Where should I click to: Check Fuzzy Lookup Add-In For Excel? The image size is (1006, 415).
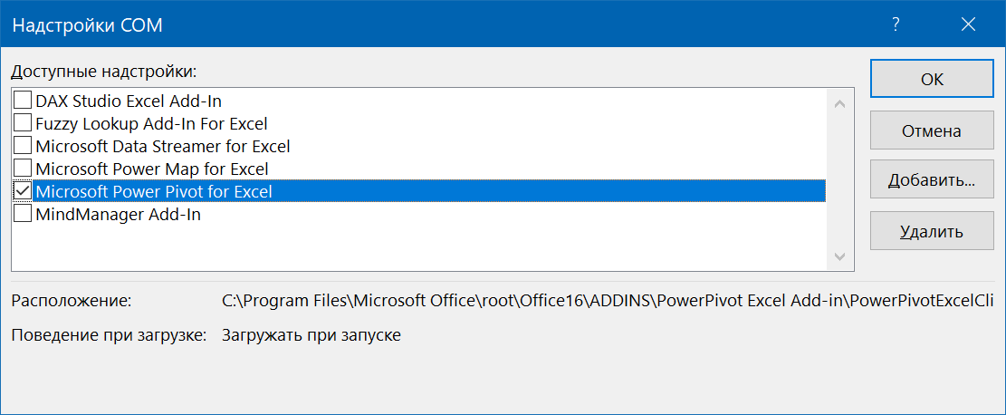[23, 122]
